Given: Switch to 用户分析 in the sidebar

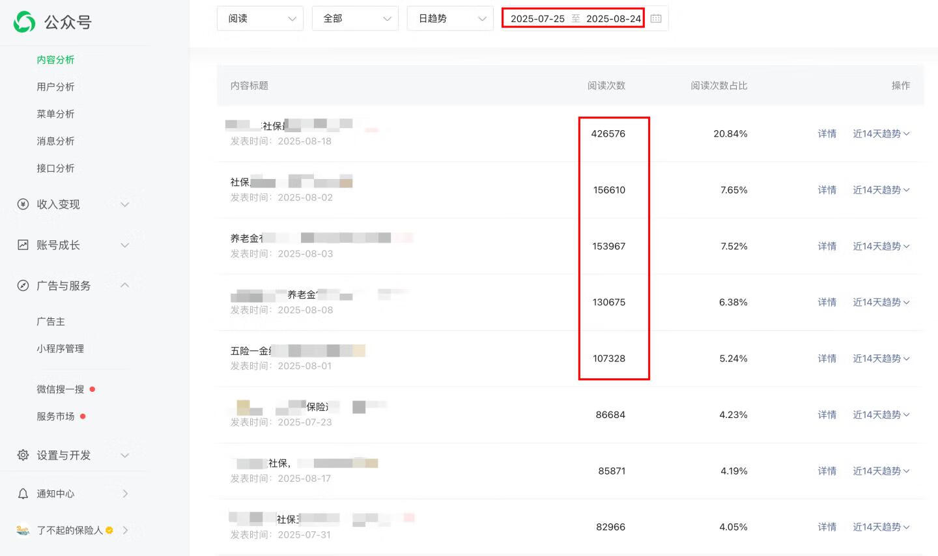Looking at the screenshot, I should [55, 87].
